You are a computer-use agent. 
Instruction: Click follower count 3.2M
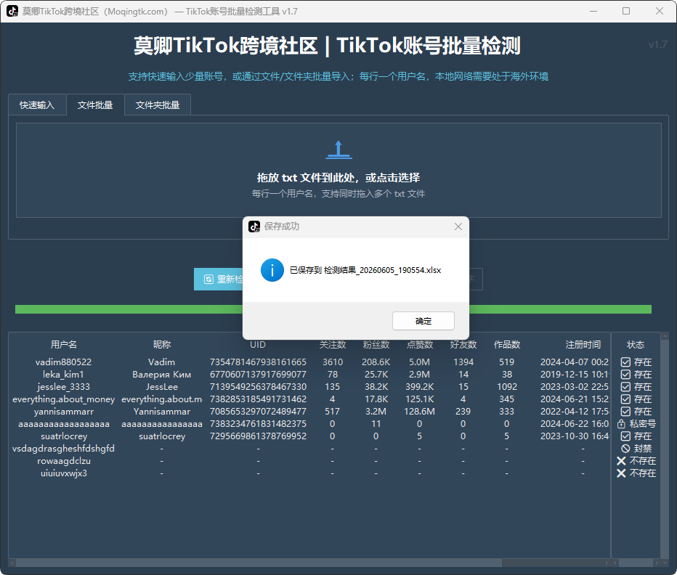(376, 412)
